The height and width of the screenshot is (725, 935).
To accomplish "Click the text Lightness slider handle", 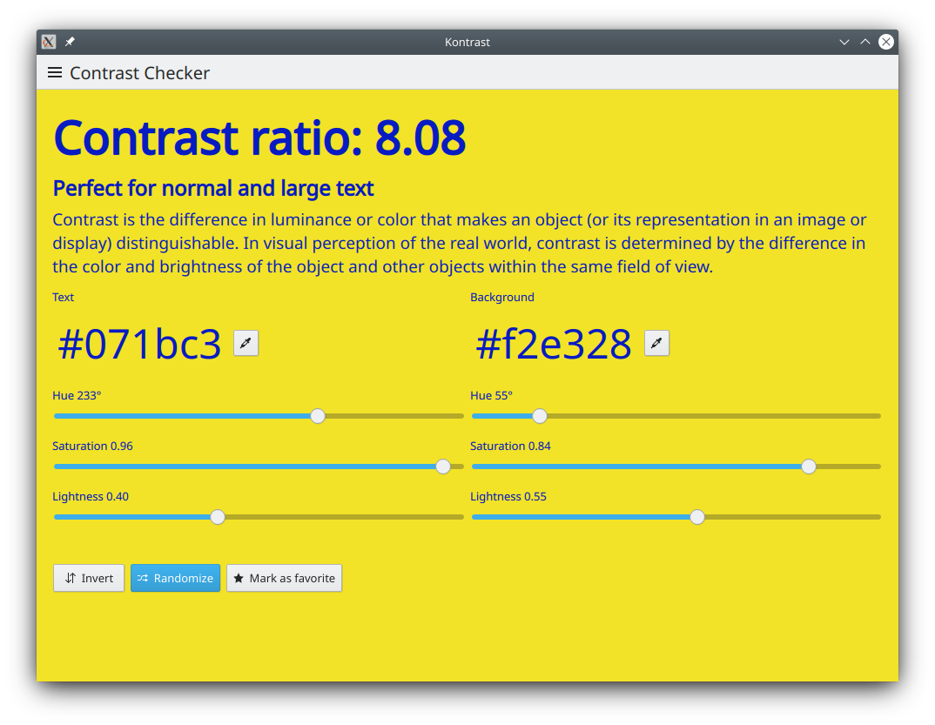I will coord(218,517).
